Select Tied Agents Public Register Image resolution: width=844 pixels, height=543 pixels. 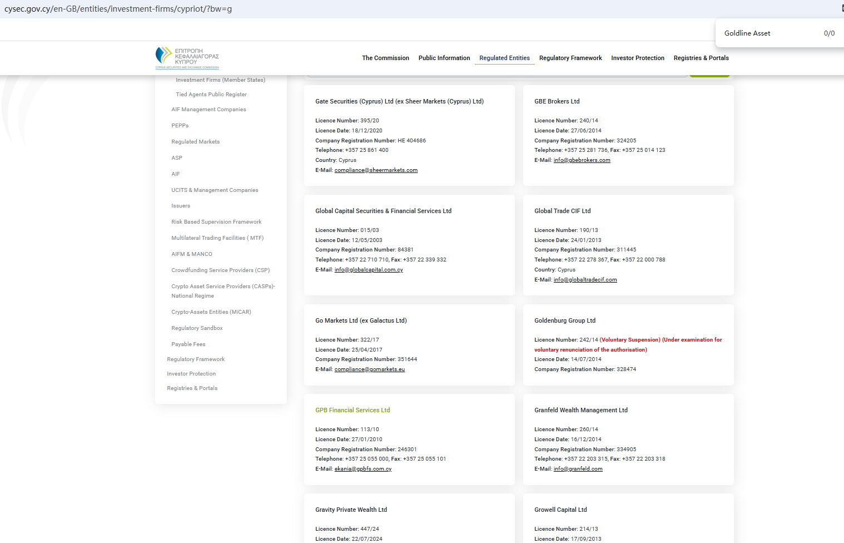coord(211,95)
